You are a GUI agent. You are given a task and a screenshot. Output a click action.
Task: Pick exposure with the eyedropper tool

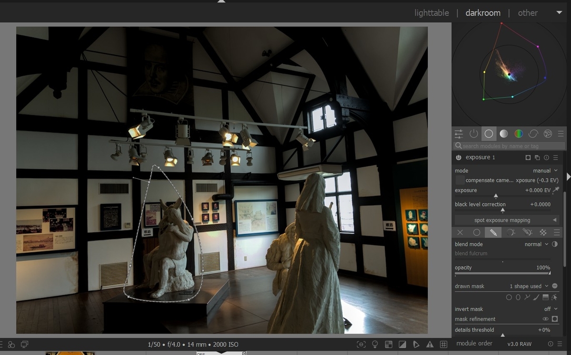tap(555, 190)
